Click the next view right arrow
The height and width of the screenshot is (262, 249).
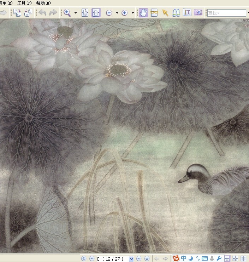(165, 259)
